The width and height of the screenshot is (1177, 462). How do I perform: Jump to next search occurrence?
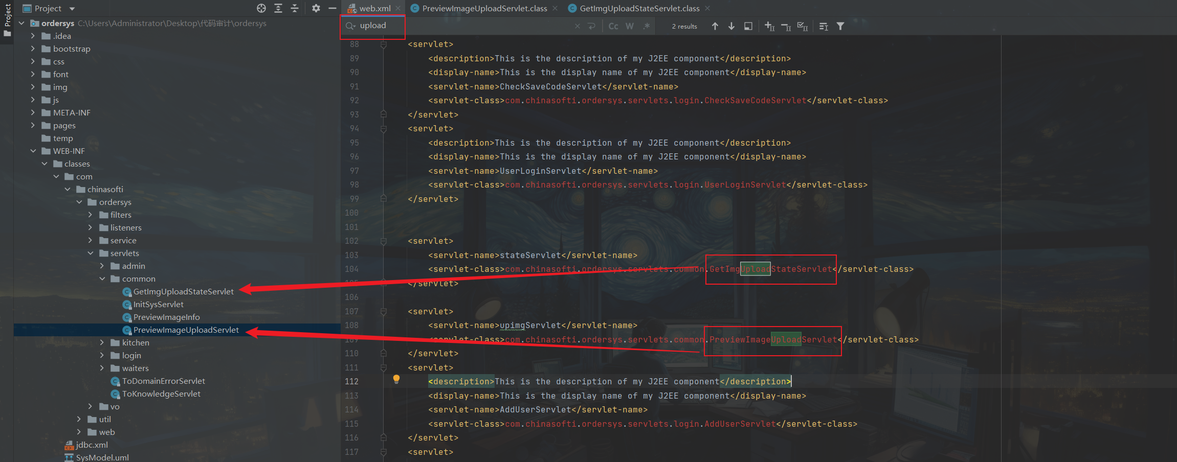point(731,26)
